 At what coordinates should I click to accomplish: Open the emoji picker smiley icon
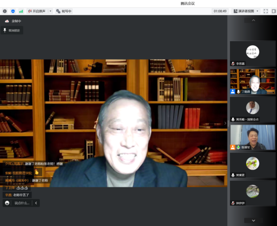(x=7, y=203)
